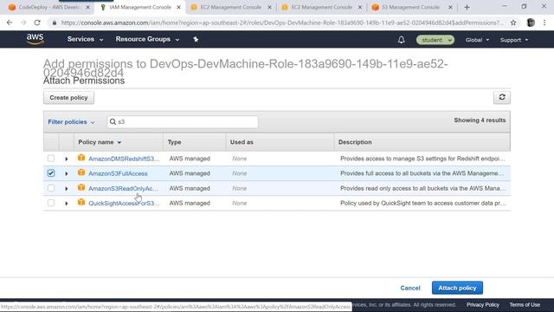Click 'Policy used by QuickSight team' description
The width and height of the screenshot is (554, 312).
pyautogui.click(x=423, y=204)
